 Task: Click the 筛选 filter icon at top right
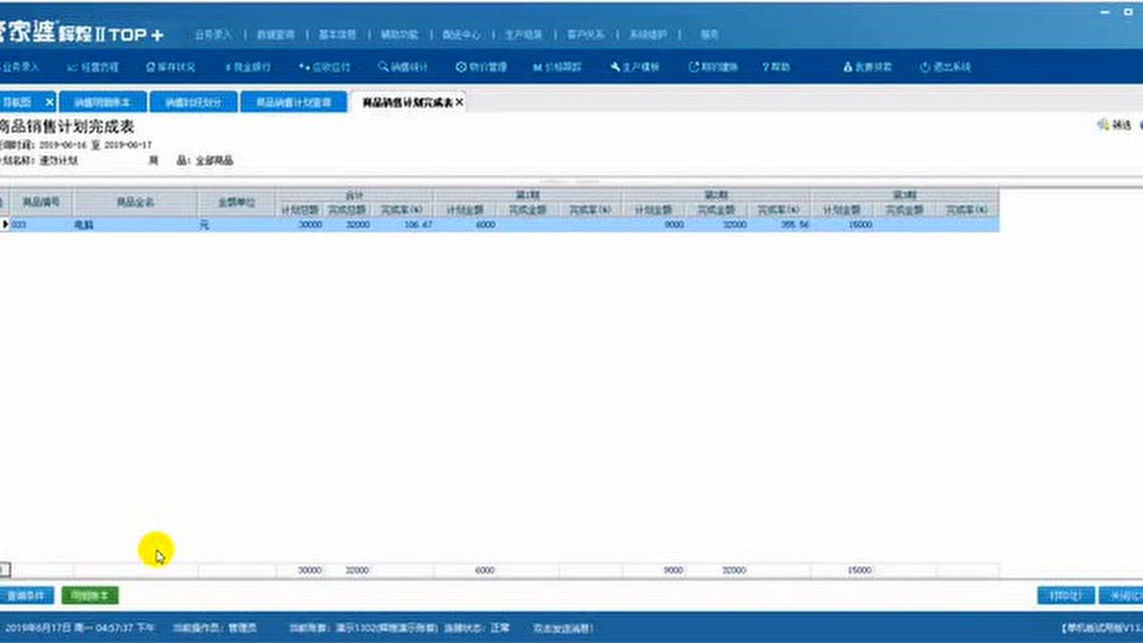[1114, 125]
